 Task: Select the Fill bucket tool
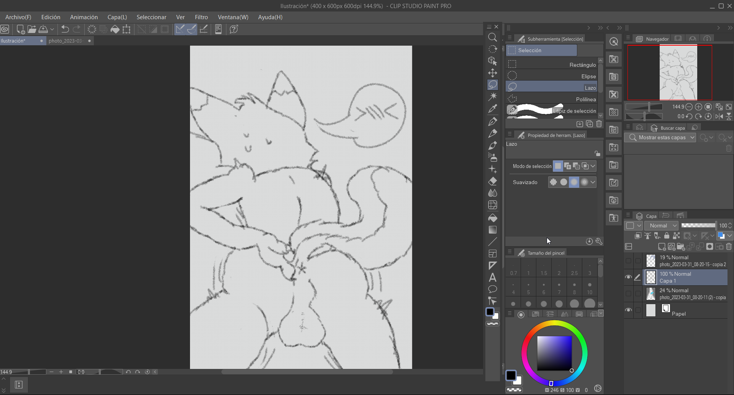(493, 218)
